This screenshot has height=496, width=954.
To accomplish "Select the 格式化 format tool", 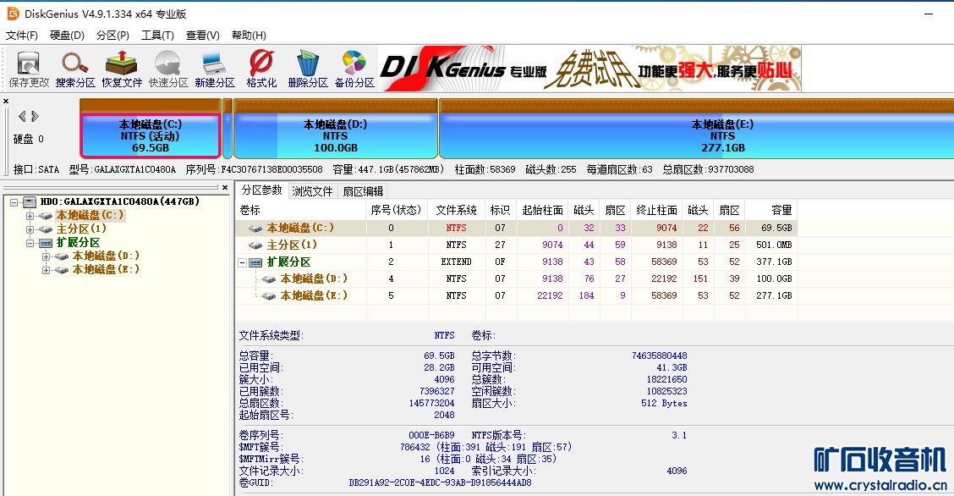I will click(x=261, y=69).
